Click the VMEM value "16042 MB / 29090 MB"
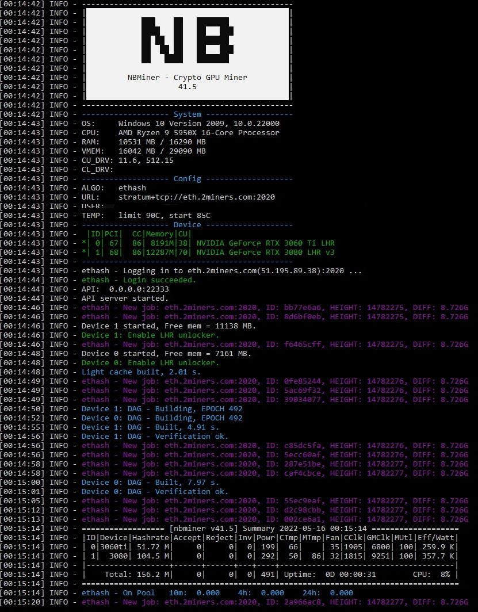The width and height of the screenshot is (478, 612). tap(162, 151)
